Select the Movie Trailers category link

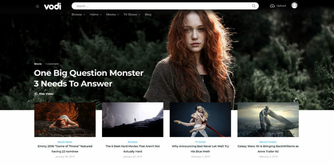coord(268,142)
